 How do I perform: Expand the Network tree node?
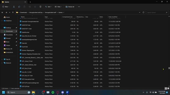click(2, 63)
